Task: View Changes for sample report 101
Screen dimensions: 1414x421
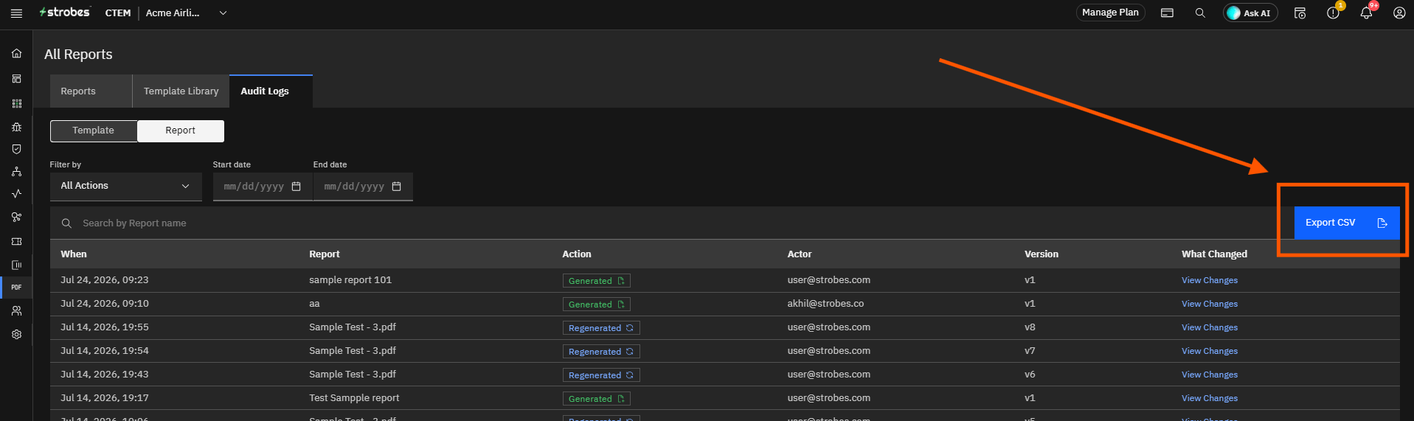Action: [x=1210, y=280]
